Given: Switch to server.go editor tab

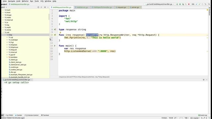Looking at the screenshot, I should pos(135,7).
